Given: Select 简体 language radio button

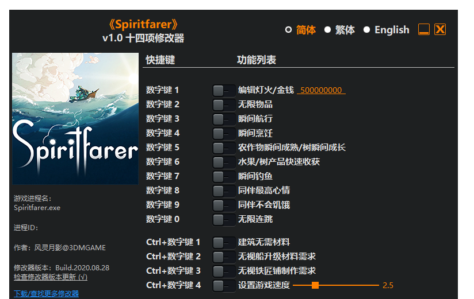Looking at the screenshot, I should (288, 30).
